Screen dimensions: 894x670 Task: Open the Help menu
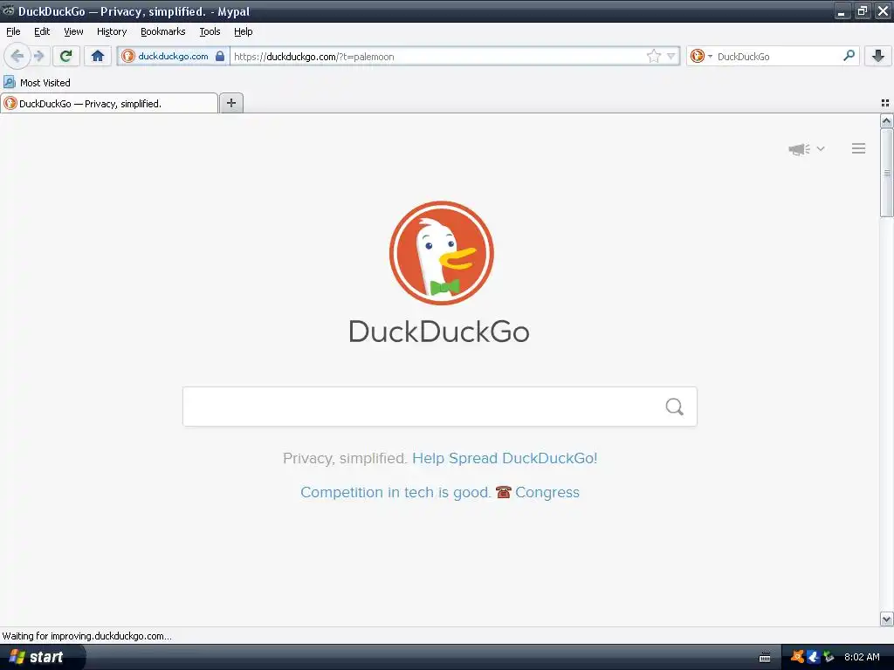(x=244, y=31)
